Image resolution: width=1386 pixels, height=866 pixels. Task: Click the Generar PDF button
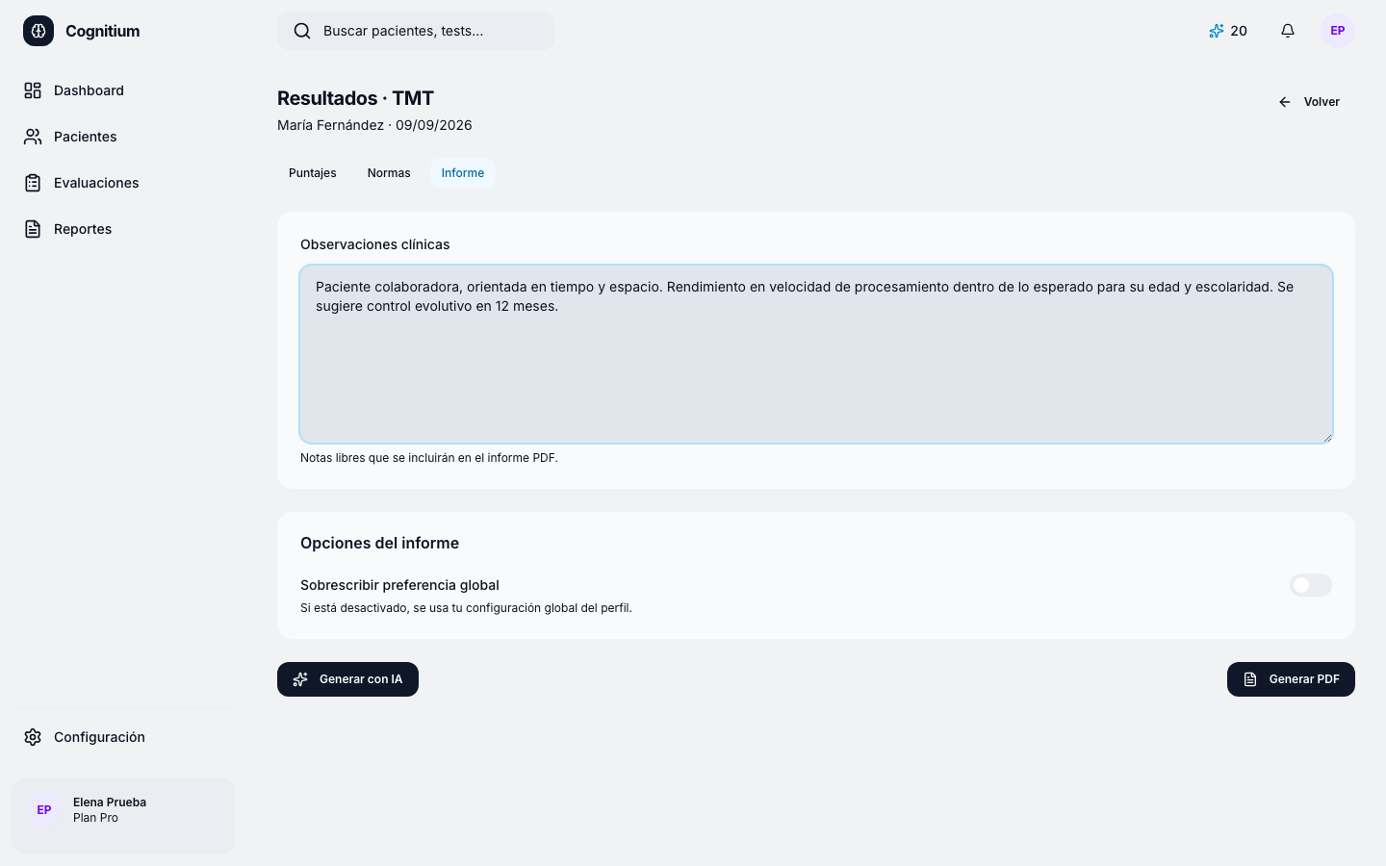[1291, 679]
